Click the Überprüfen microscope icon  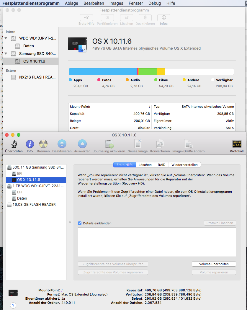click(x=14, y=144)
